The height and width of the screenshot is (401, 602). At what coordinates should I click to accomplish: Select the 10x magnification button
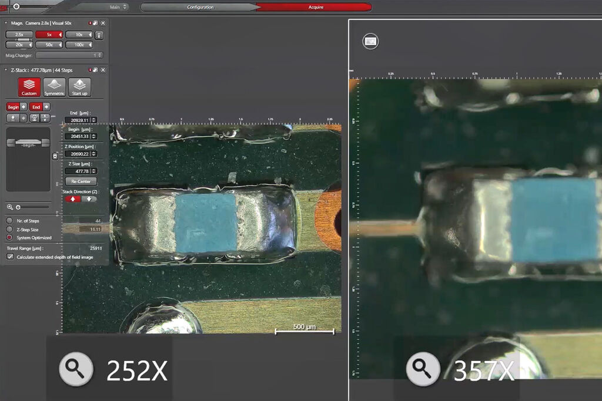pos(79,35)
